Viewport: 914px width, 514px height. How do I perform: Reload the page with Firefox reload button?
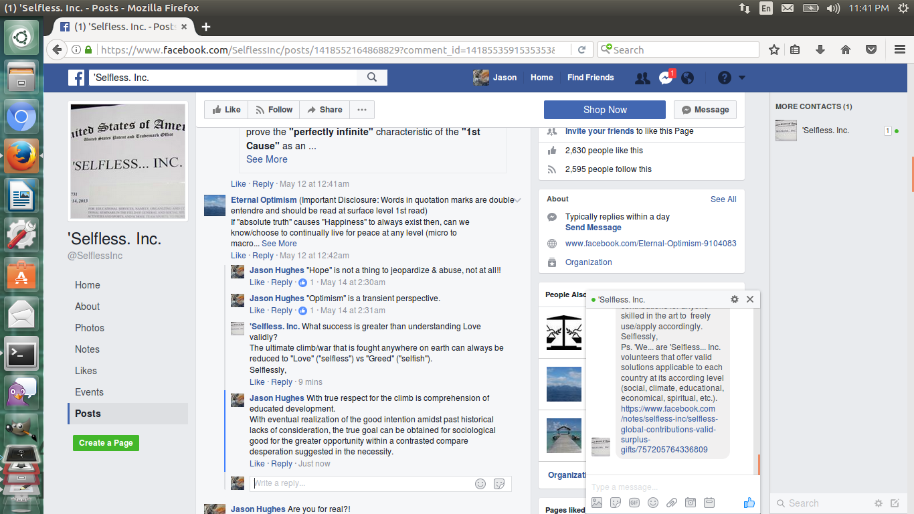[x=582, y=50]
